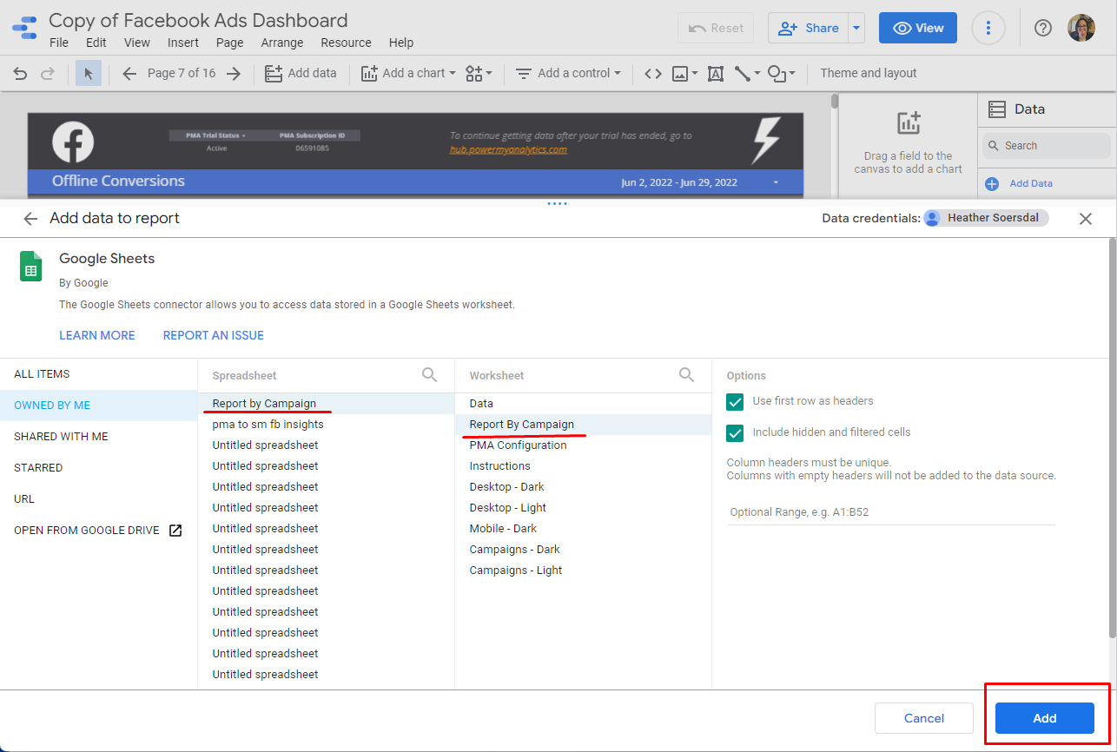Screen dimensions: 1117x752
Task: Open the 'Add a chart' dropdown
Action: (x=408, y=74)
